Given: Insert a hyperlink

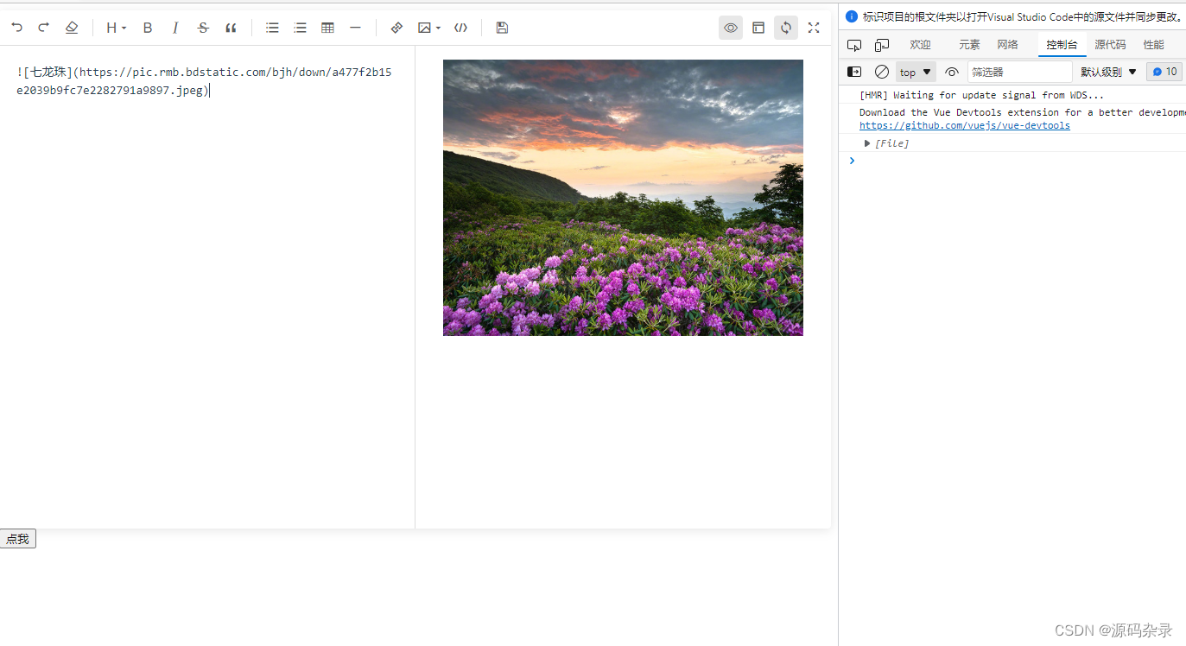Looking at the screenshot, I should 396,28.
